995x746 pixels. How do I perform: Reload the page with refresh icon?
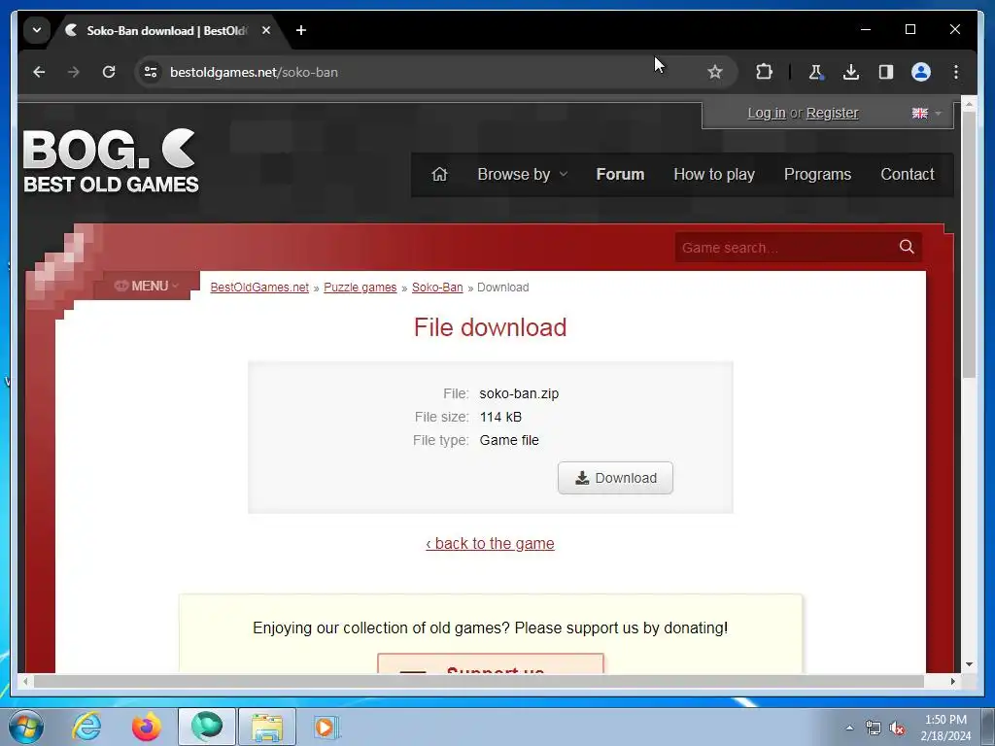tap(109, 72)
